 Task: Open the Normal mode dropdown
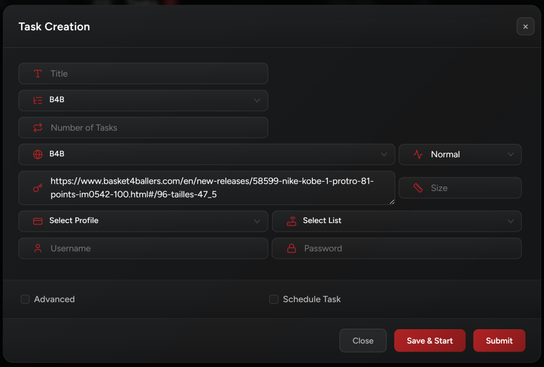click(460, 155)
